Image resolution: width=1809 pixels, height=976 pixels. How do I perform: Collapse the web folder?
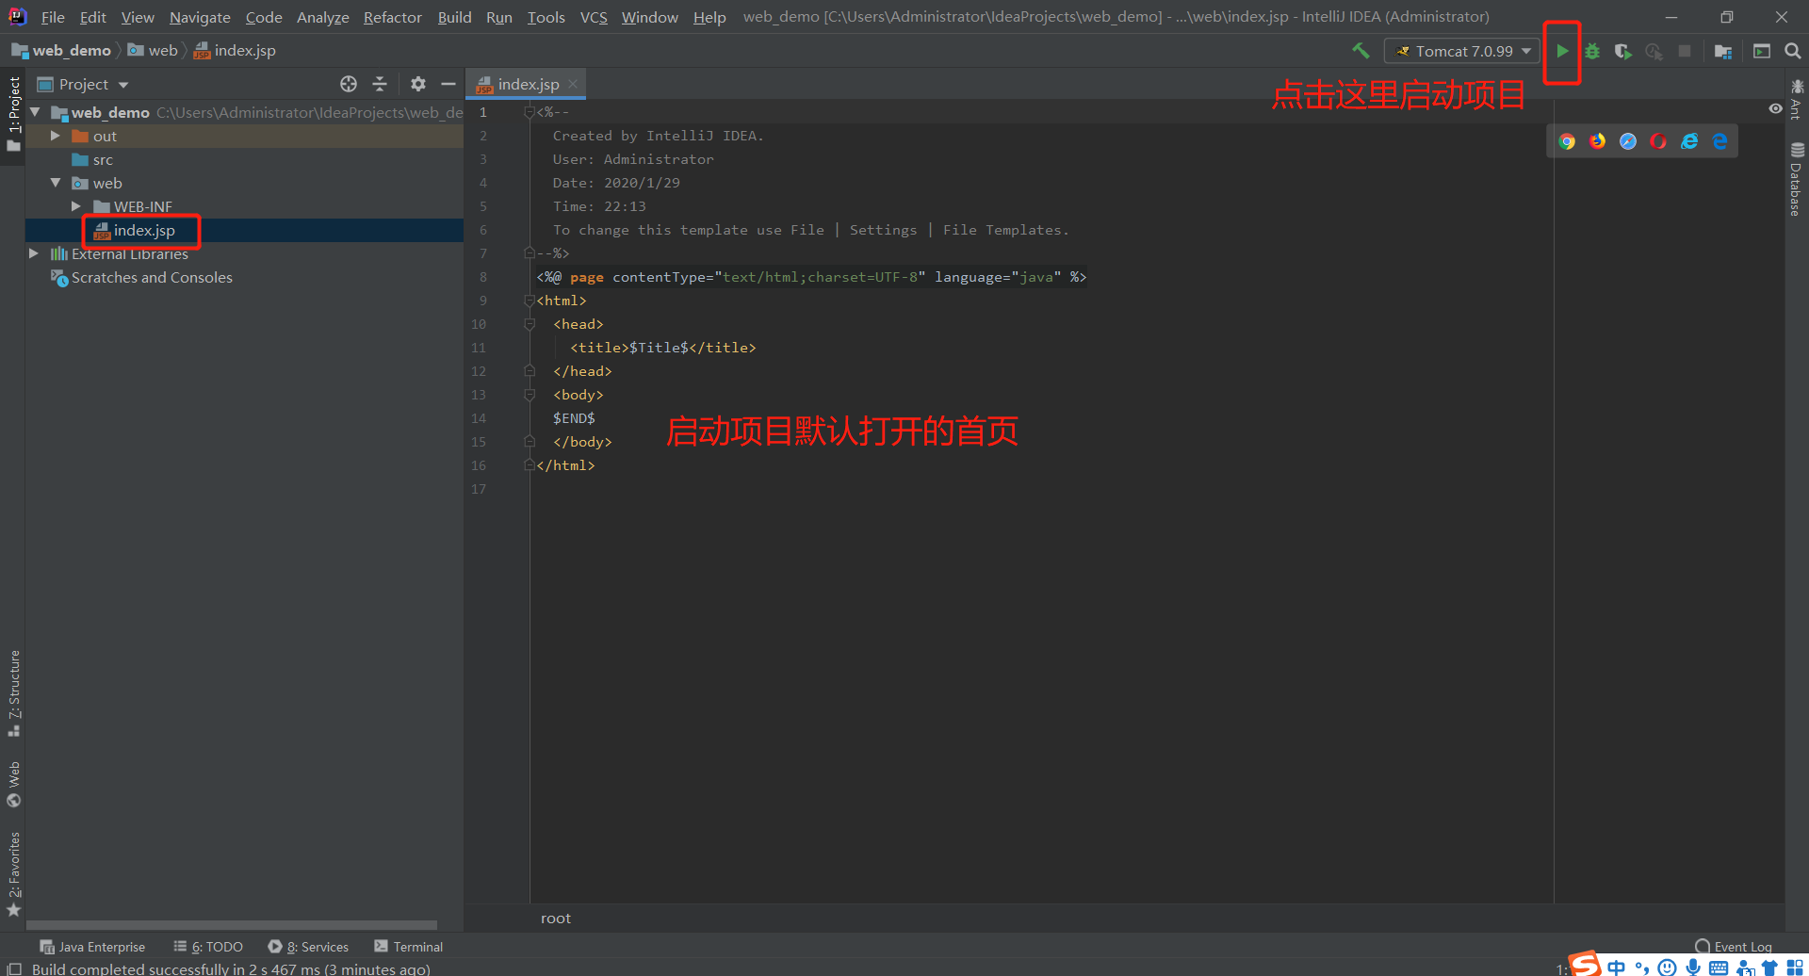56,183
